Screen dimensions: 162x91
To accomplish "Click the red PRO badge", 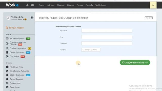I will coord(20,44).
